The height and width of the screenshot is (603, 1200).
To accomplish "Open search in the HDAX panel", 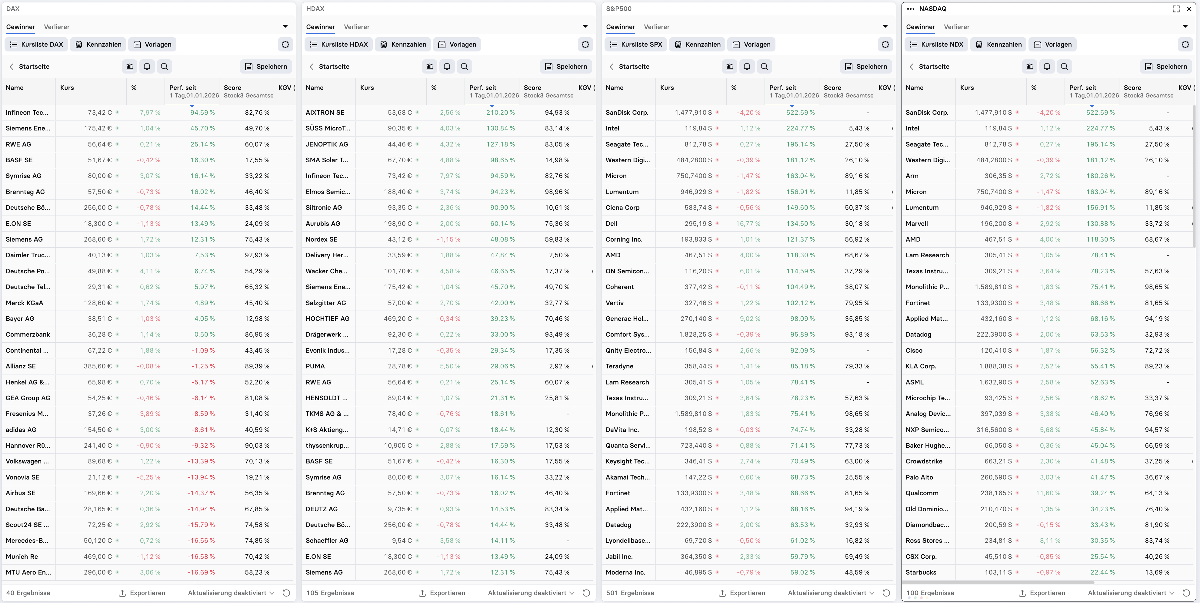I will pyautogui.click(x=465, y=67).
